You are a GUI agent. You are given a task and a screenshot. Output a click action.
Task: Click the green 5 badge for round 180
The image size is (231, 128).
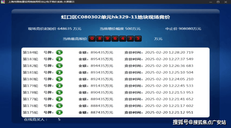point(59,79)
